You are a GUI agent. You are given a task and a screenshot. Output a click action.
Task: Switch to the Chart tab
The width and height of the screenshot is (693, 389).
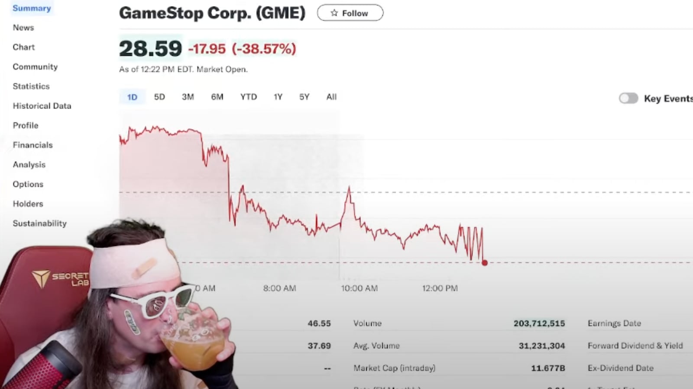pyautogui.click(x=23, y=47)
